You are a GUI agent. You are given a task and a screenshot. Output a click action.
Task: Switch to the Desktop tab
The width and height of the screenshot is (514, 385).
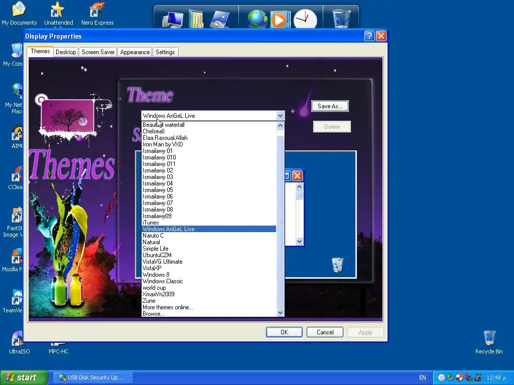pyautogui.click(x=66, y=52)
